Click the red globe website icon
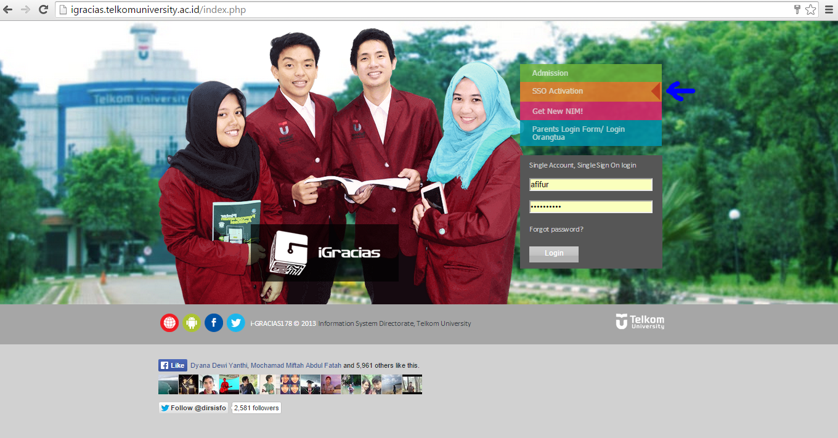Image resolution: width=838 pixels, height=438 pixels. tap(169, 323)
